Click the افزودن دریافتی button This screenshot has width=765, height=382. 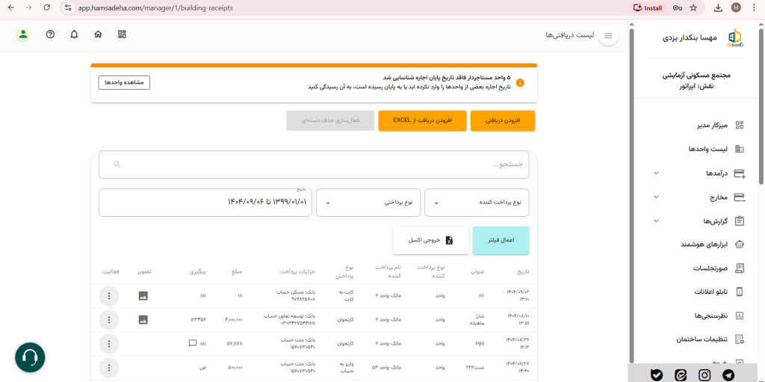(x=503, y=120)
